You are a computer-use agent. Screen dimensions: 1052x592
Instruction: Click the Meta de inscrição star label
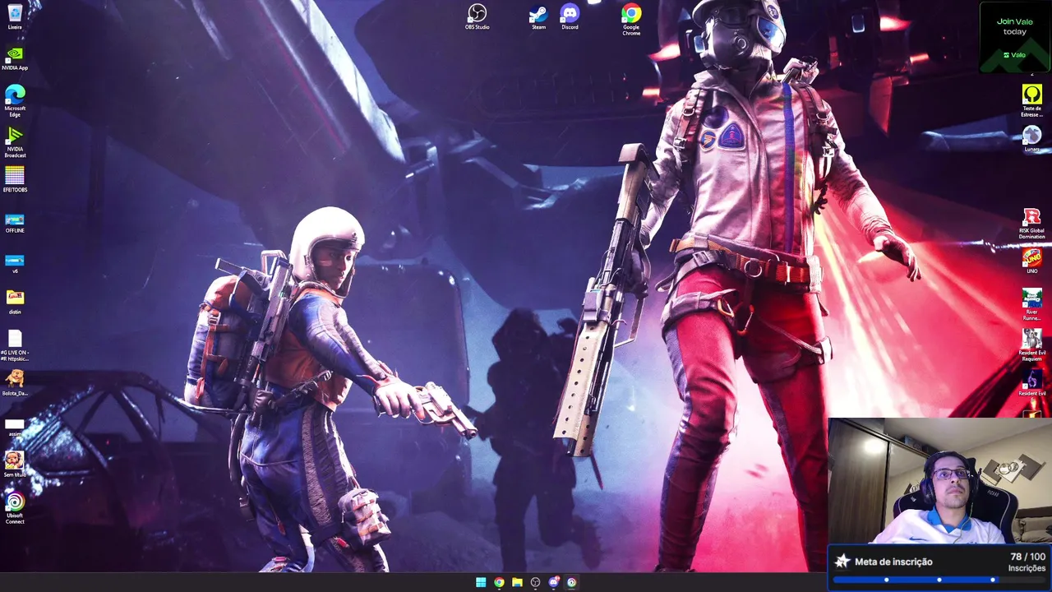point(884,562)
